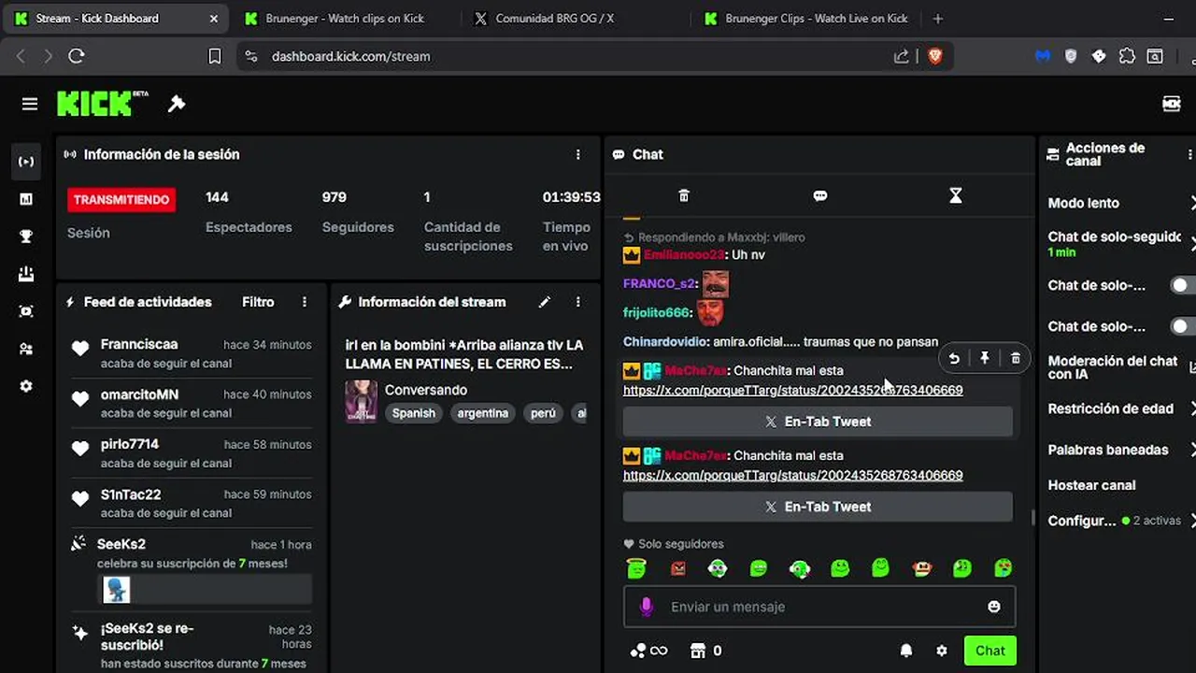Open the trophy achievements icon in the sidebar

pos(26,236)
